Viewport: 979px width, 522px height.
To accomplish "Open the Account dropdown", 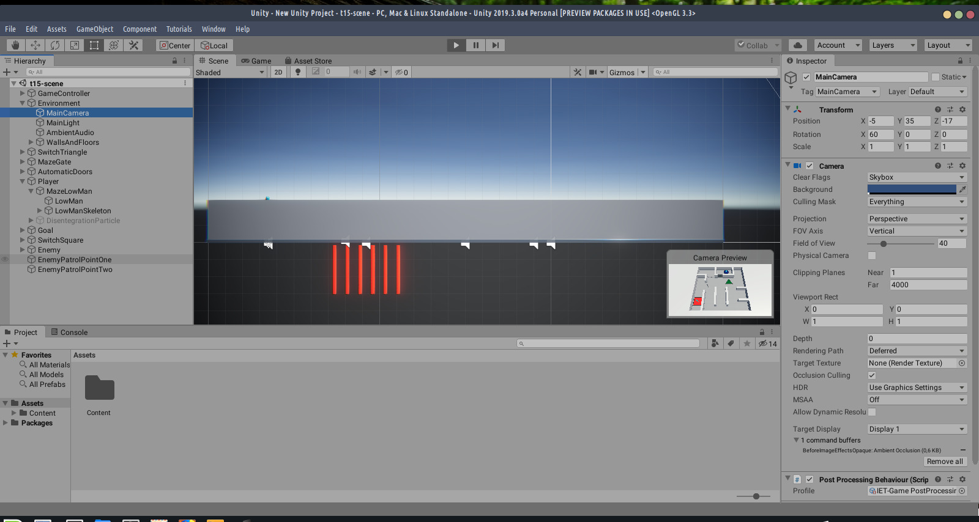I will pos(838,45).
